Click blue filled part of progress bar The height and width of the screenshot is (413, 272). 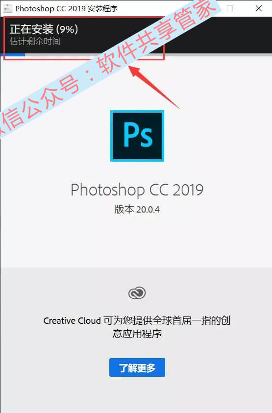(13, 55)
